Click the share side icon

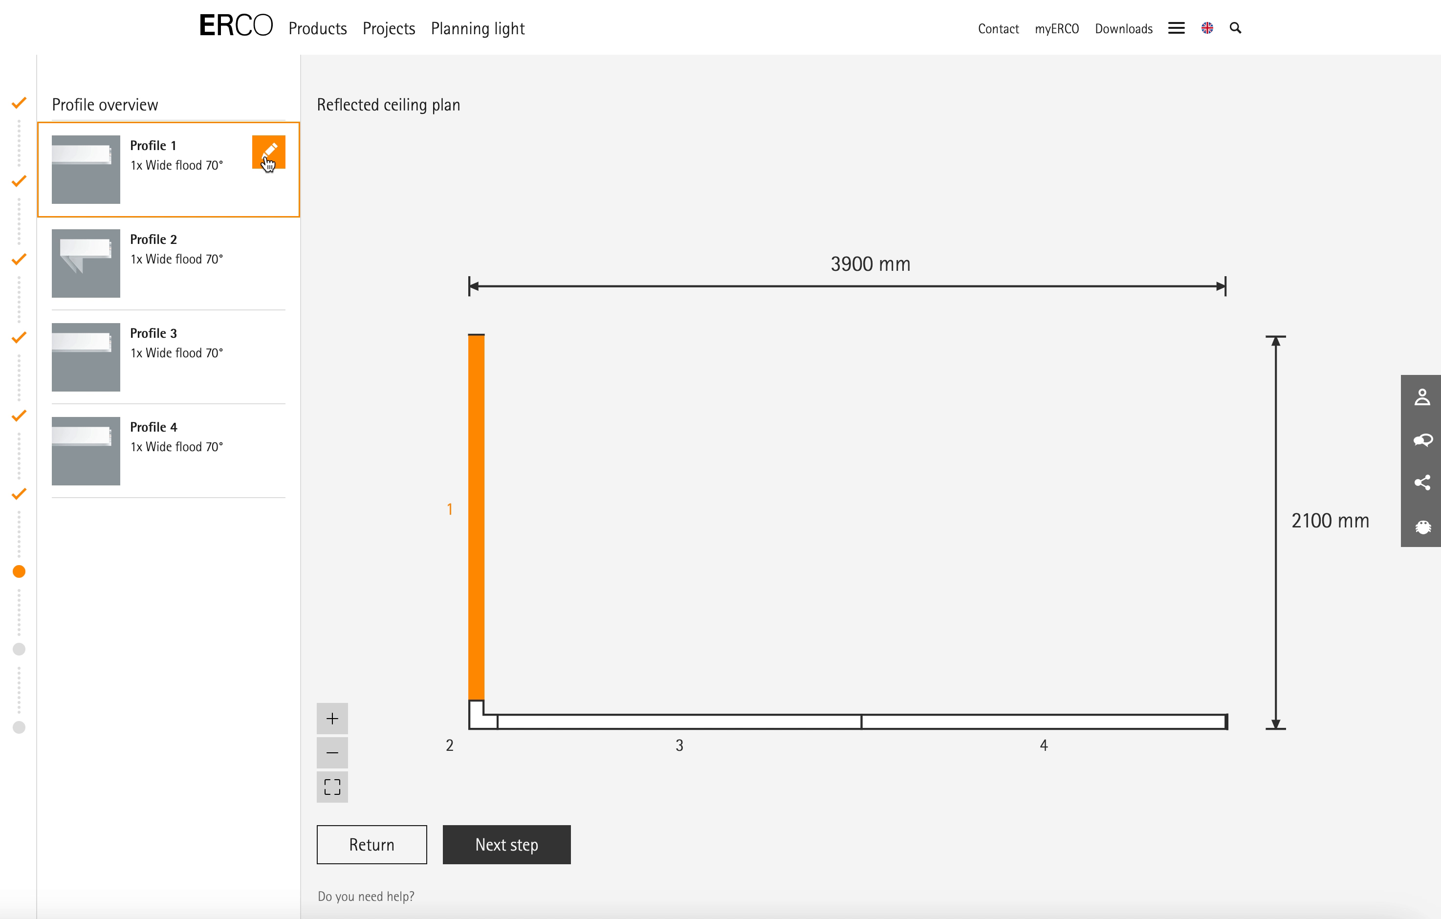(x=1422, y=482)
